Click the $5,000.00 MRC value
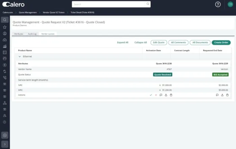Image resolution: width=236 pixels, height=149 pixels. pyautogui.click(x=223, y=90)
